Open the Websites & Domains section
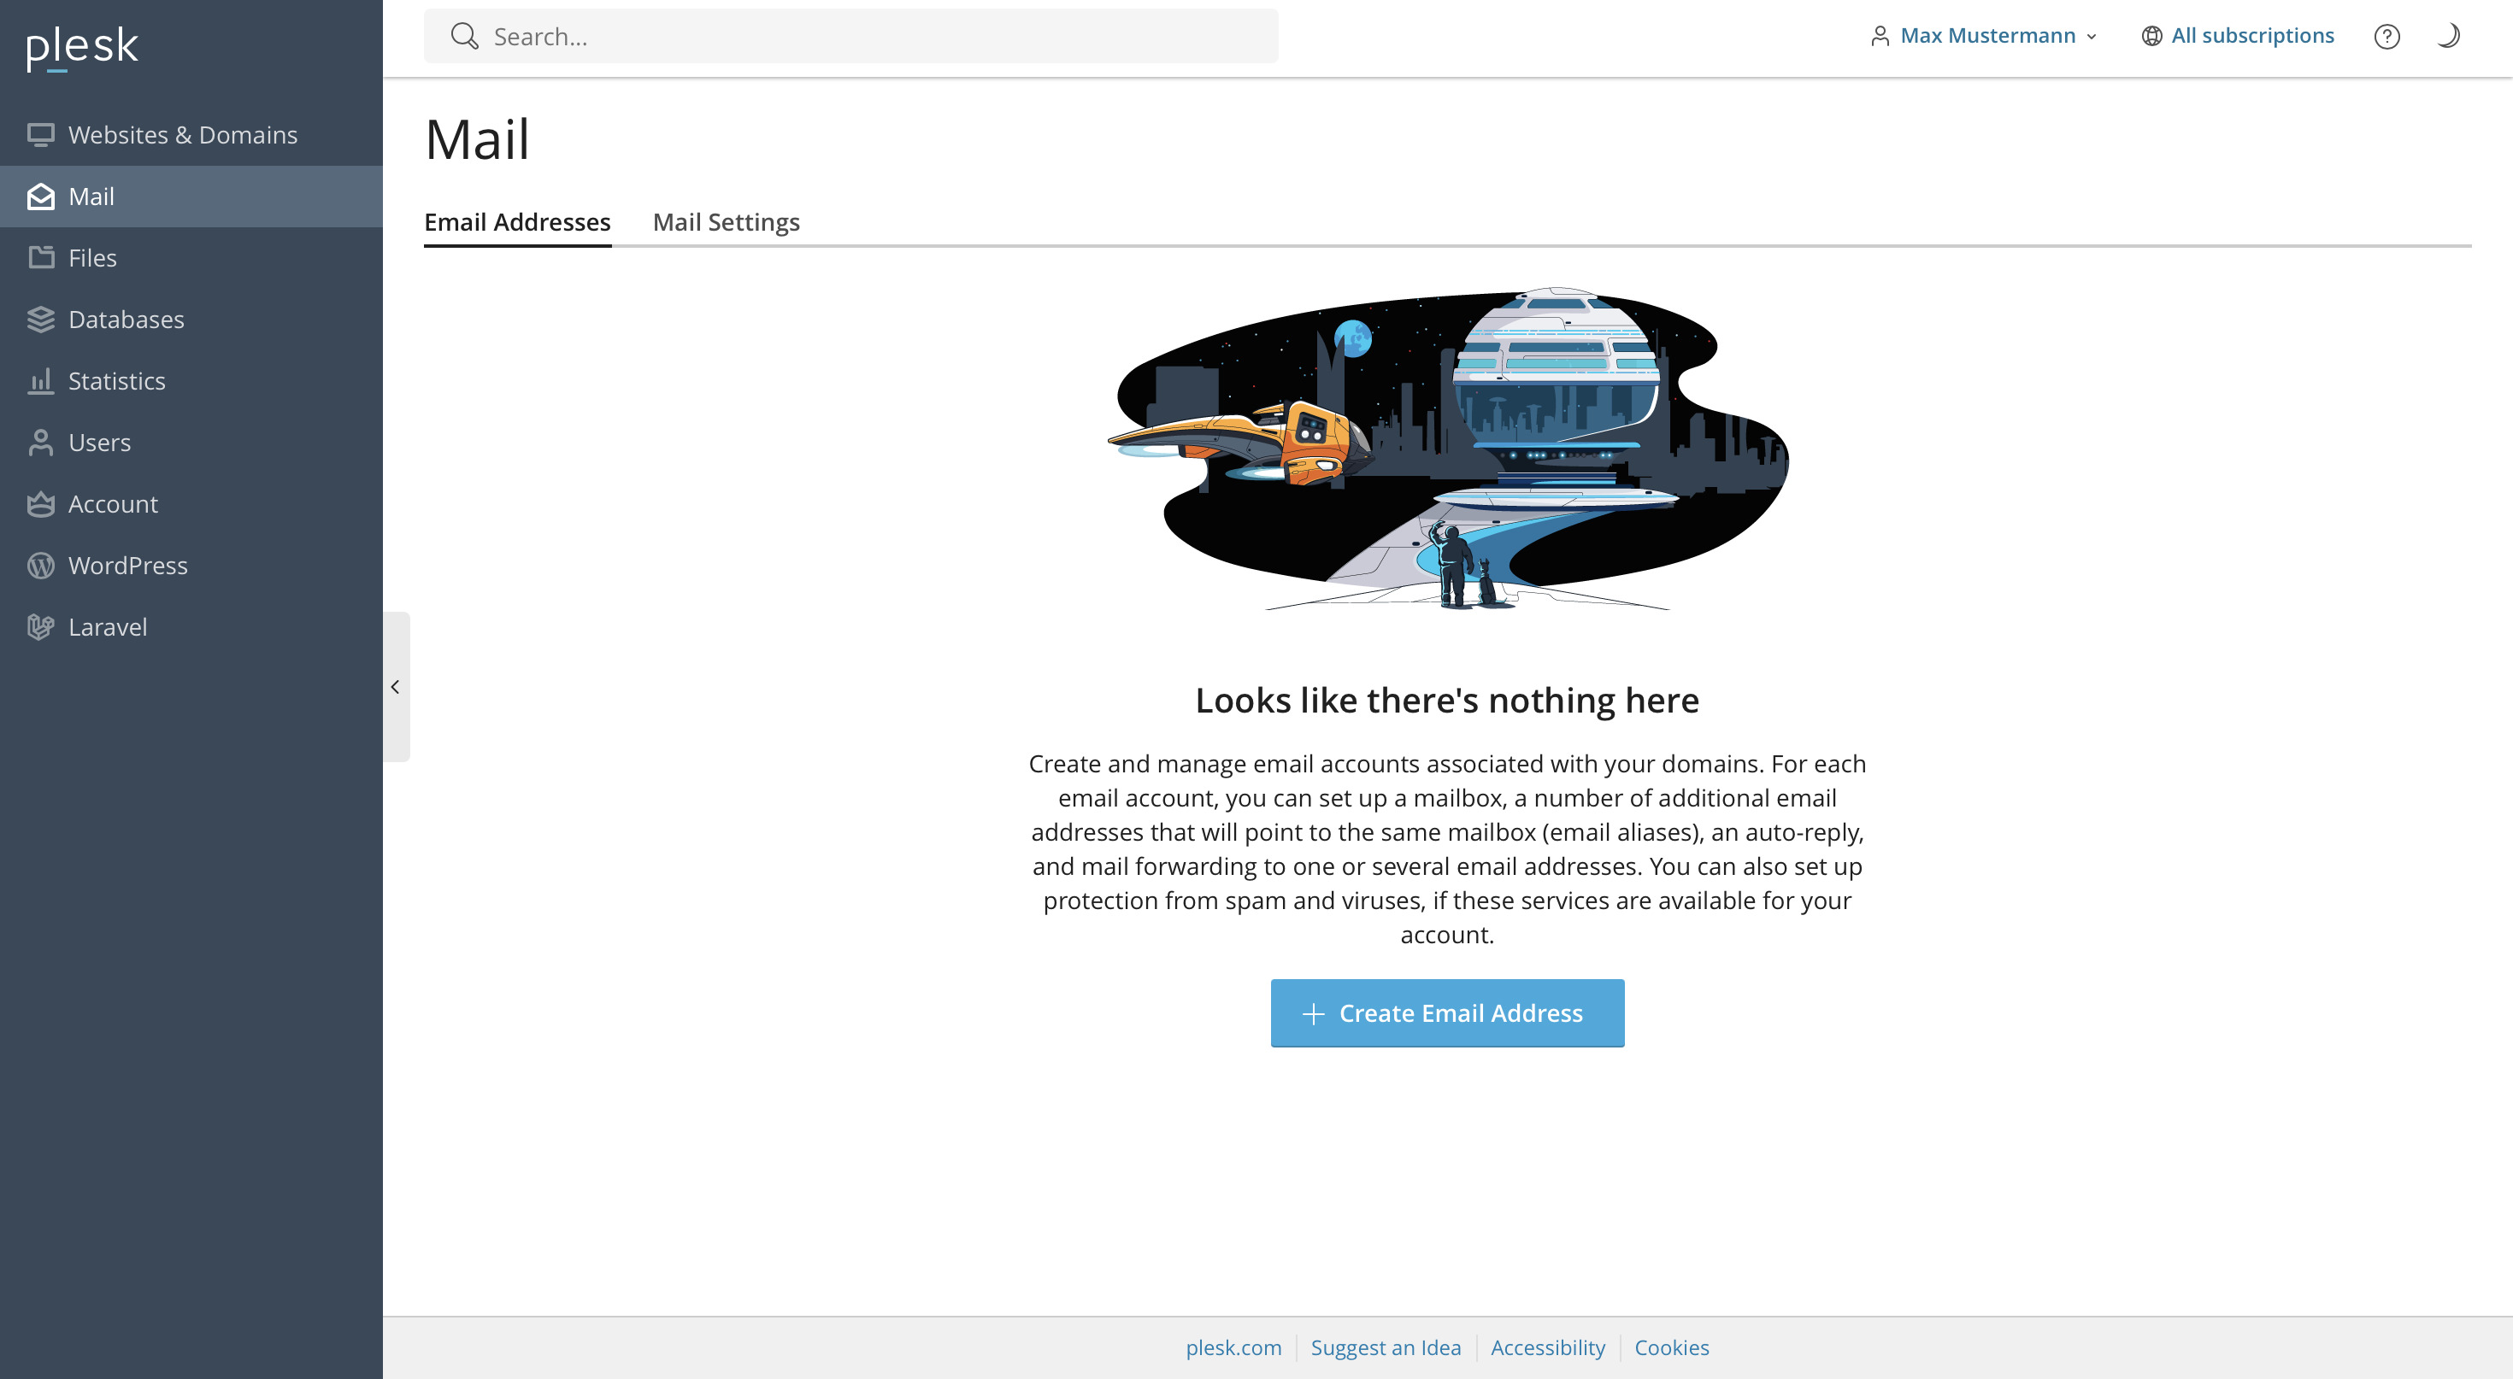Image resolution: width=2513 pixels, height=1379 pixels. [x=41, y=136]
